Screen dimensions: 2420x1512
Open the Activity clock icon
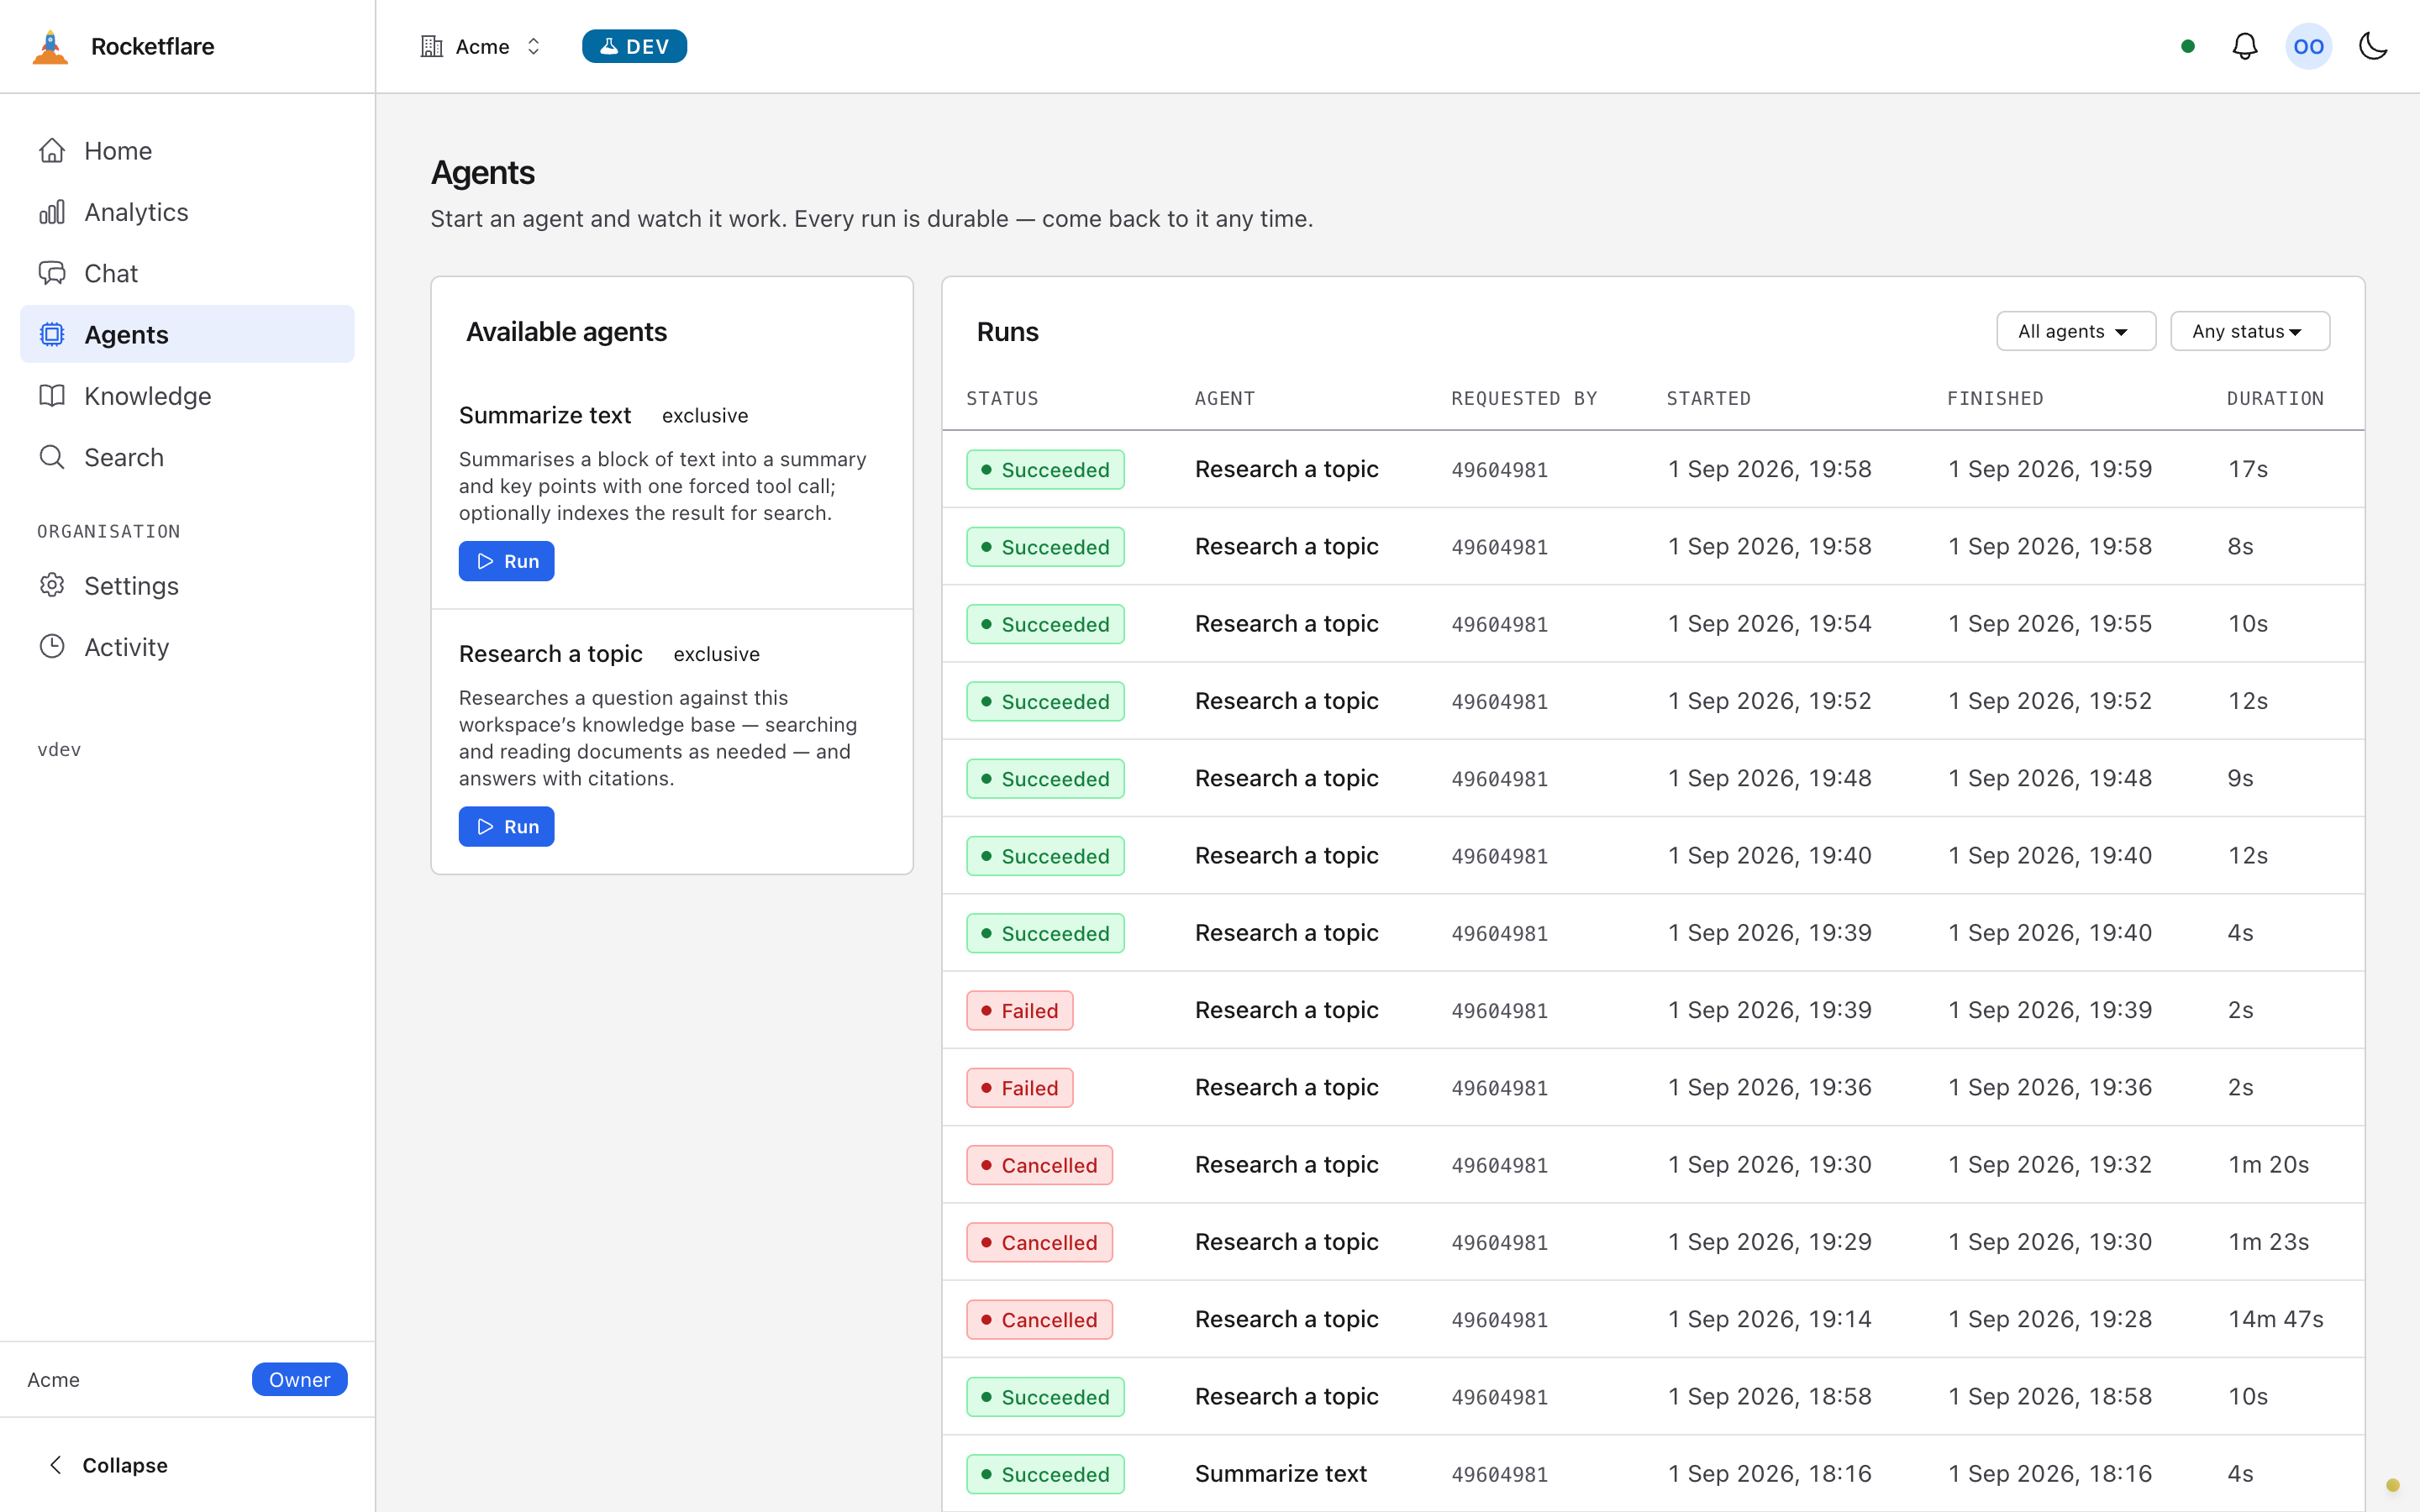[x=52, y=647]
